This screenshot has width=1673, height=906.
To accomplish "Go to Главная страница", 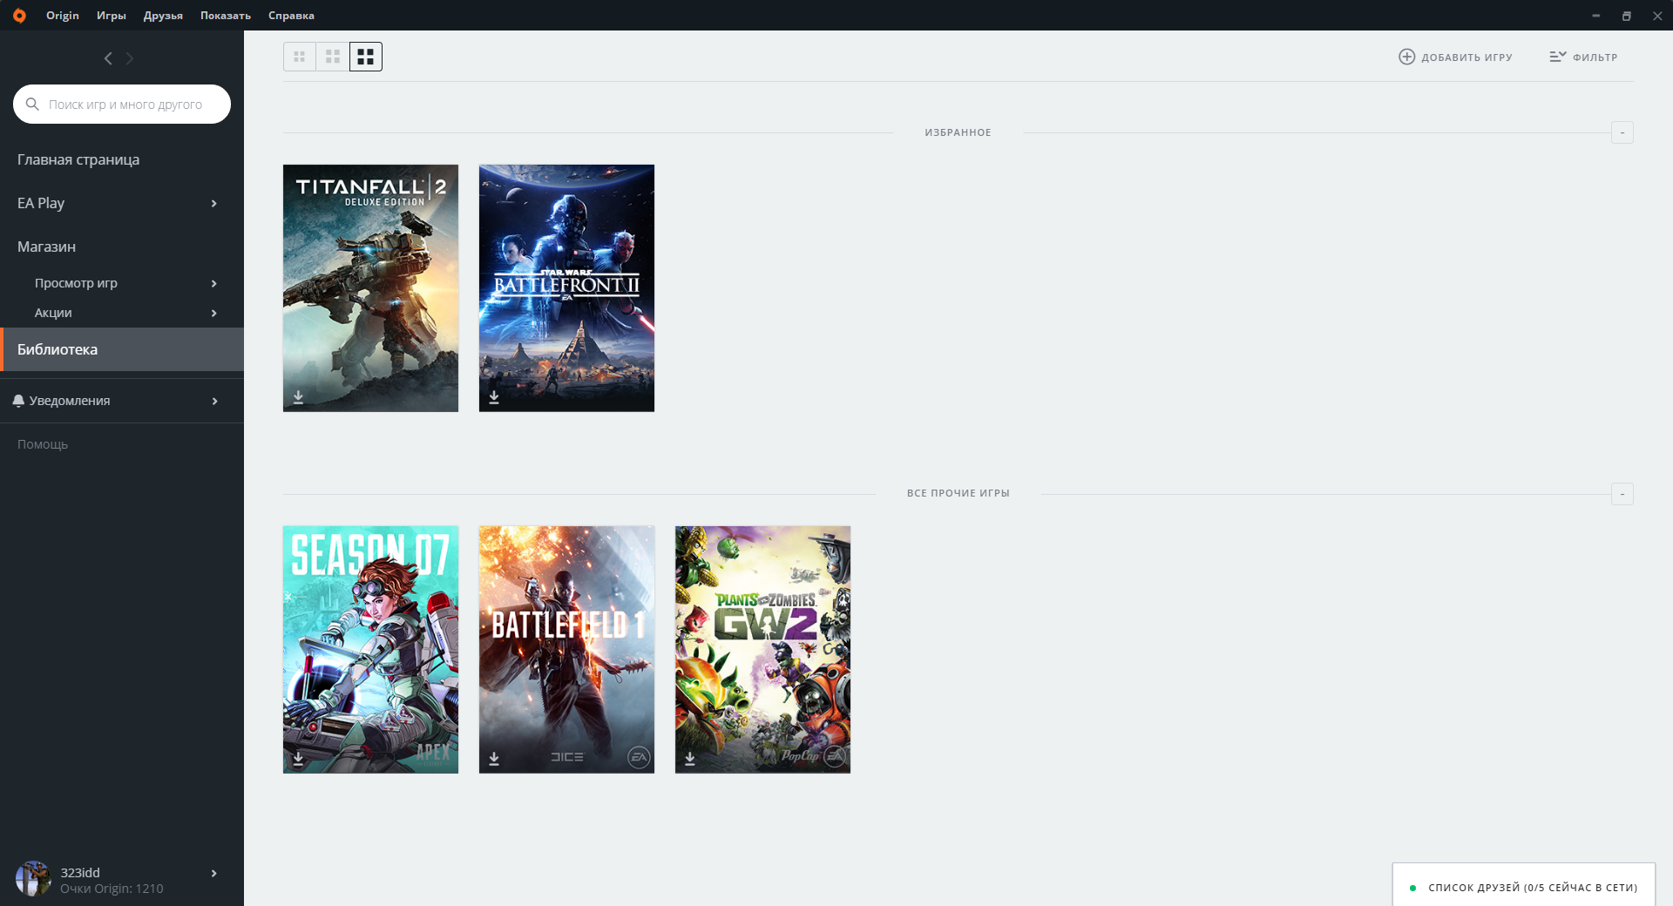I will [x=78, y=159].
